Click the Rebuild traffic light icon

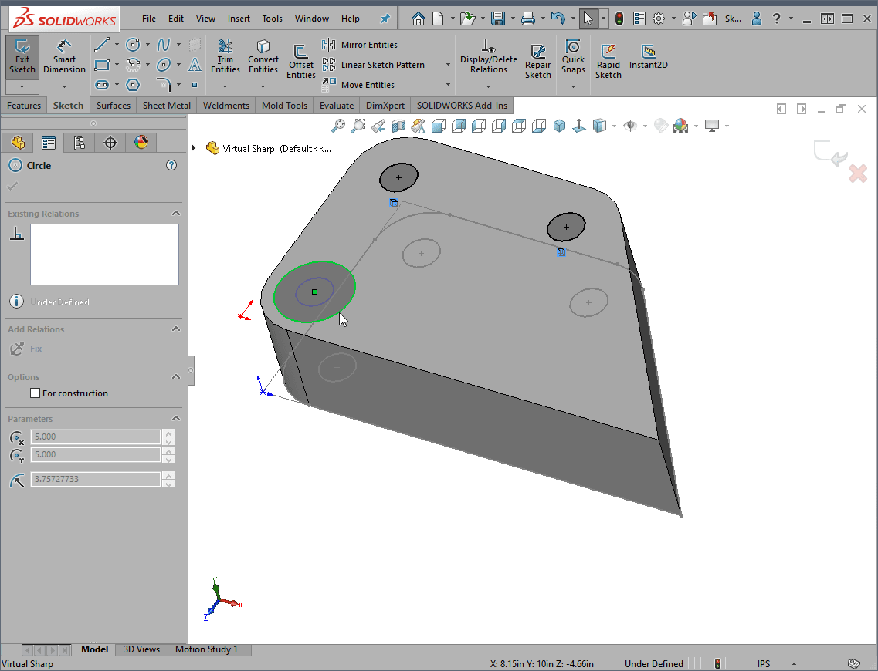click(x=619, y=19)
